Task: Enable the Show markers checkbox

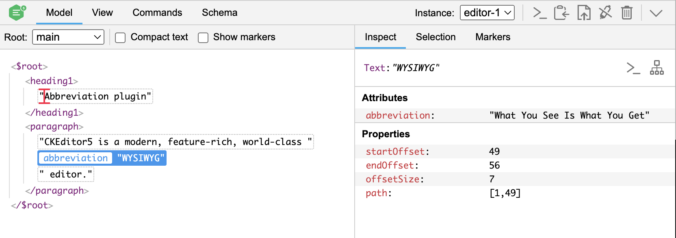Action: (x=203, y=38)
